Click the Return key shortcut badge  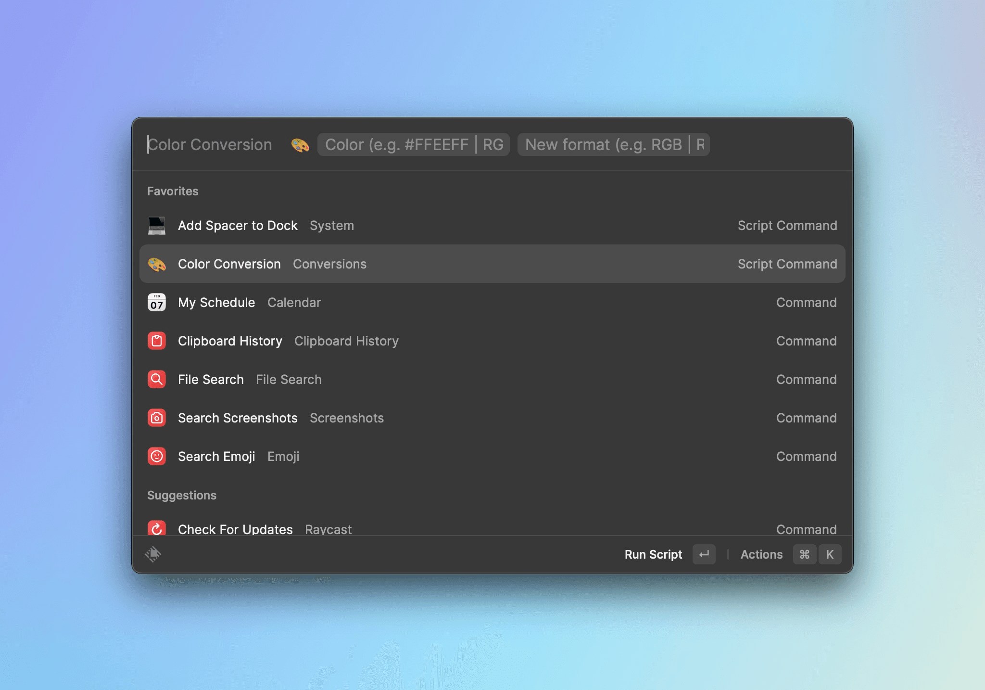click(704, 554)
